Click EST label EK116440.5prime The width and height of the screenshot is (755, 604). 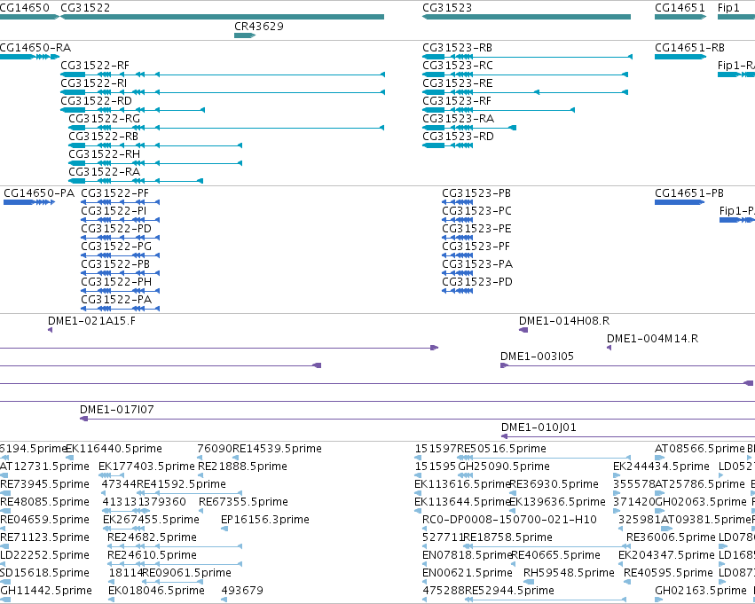[x=114, y=449]
